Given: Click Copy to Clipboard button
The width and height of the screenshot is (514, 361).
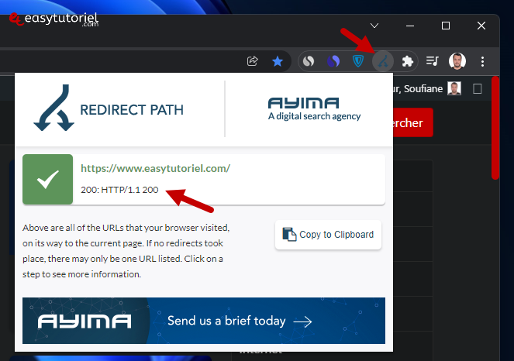Looking at the screenshot, I should point(328,235).
